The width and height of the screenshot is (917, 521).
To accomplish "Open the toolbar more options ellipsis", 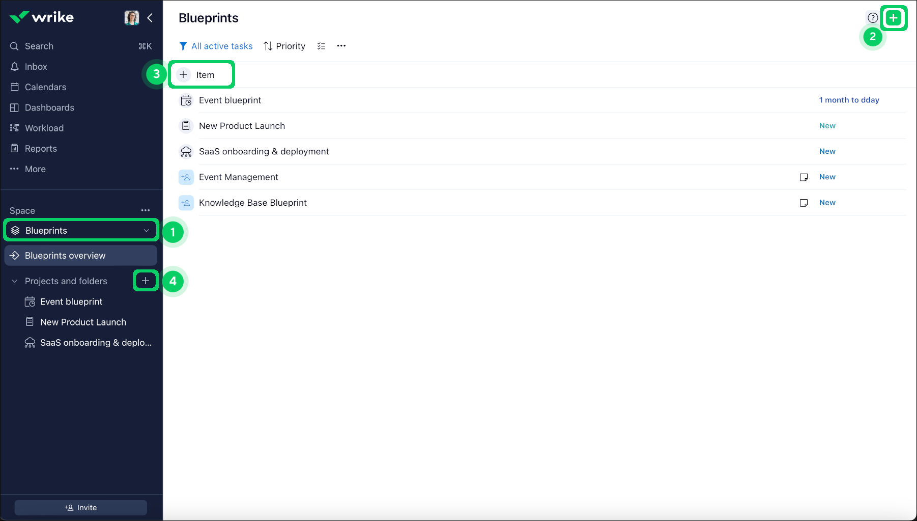I will coord(341,46).
